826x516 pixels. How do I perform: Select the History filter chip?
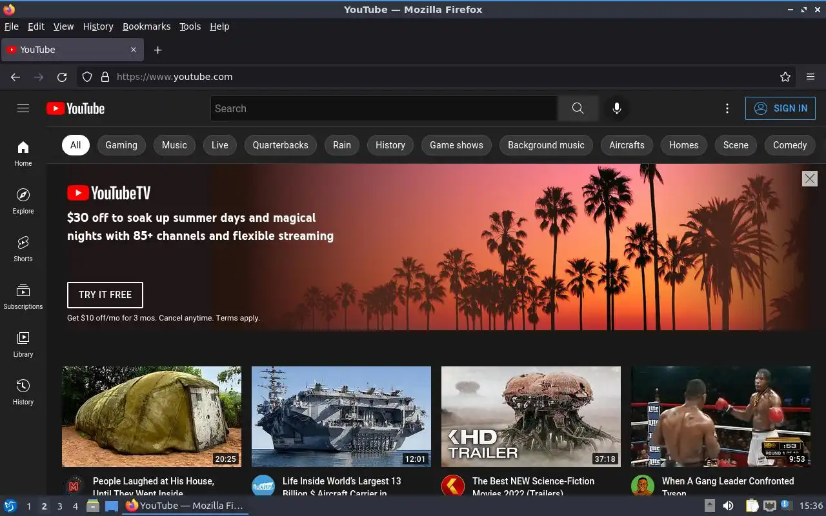pyautogui.click(x=390, y=145)
